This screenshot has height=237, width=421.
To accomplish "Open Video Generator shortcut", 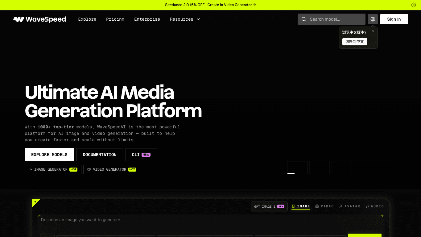I will pos(112,169).
